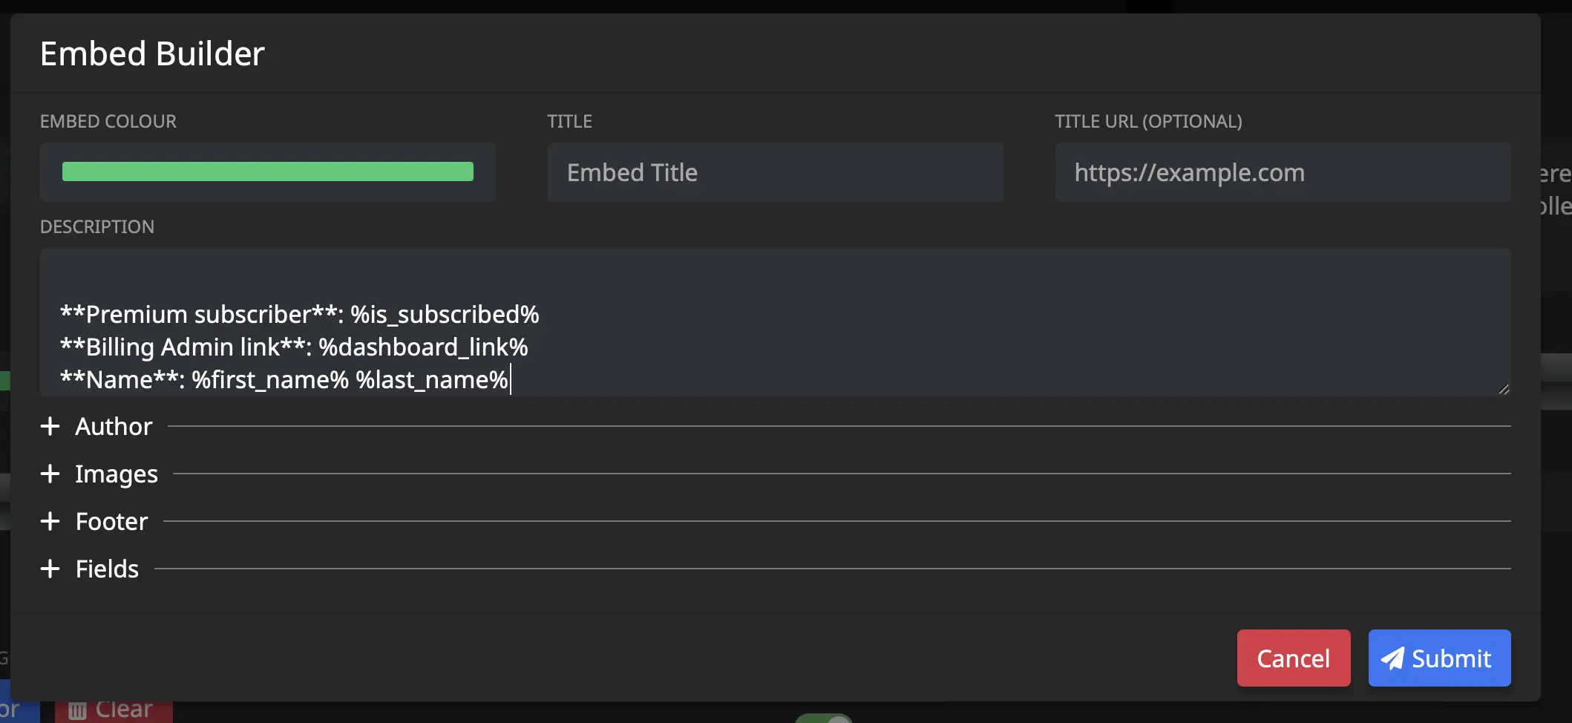
Task: Open the green embed colour swatch
Action: [267, 171]
